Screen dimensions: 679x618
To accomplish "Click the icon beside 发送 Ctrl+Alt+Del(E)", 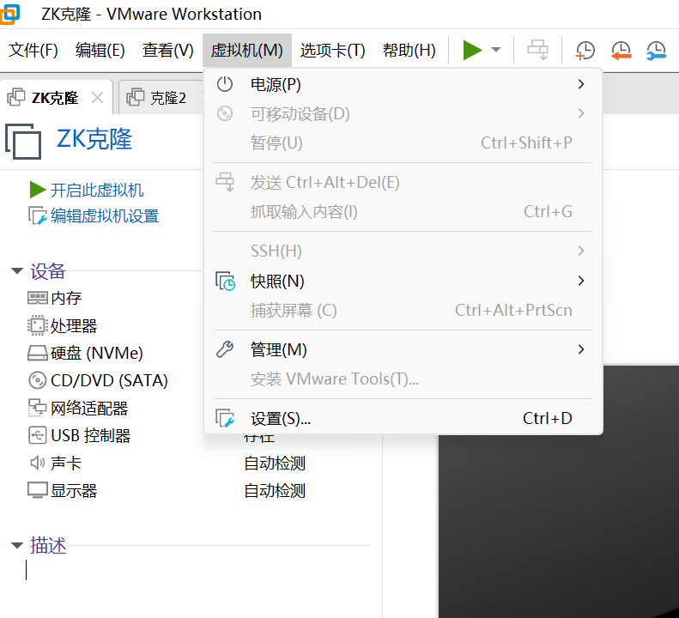I will point(225,182).
